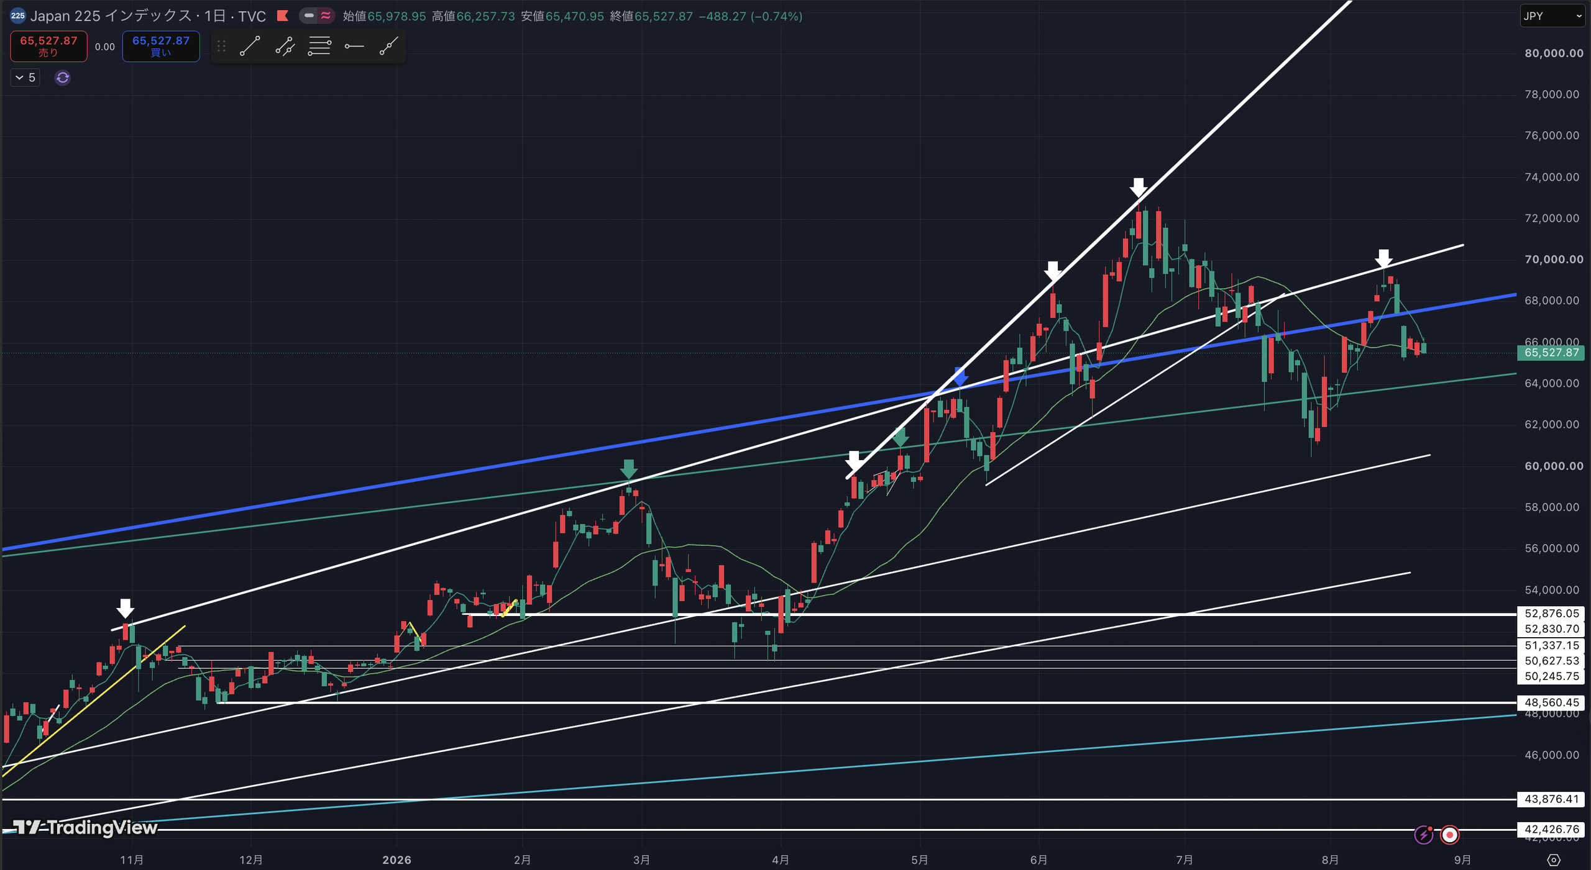Click the 8月 label on the time axis
Screen dimensions: 1591x870
[x=1330, y=860]
